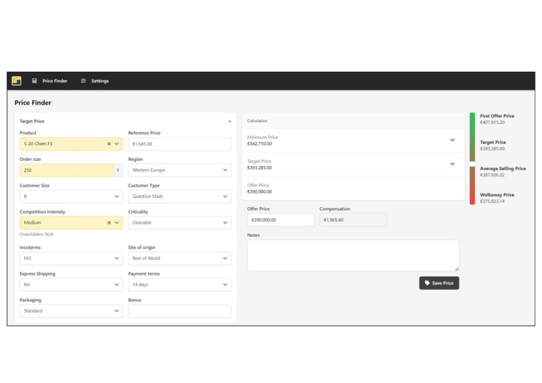Click the Compensation field €1,965.60
This screenshot has width=542, height=383.
click(x=353, y=220)
